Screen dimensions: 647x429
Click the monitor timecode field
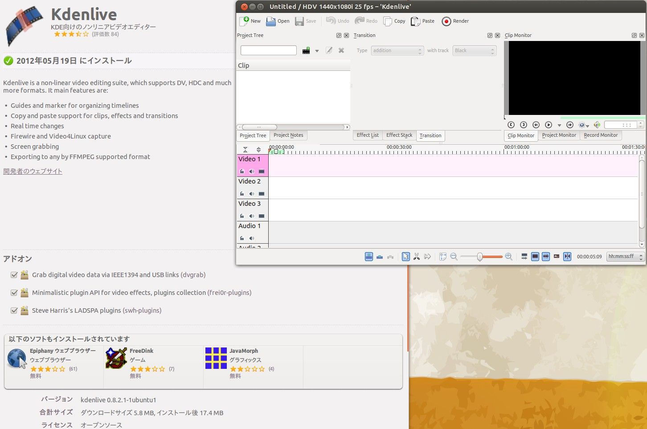coord(624,125)
